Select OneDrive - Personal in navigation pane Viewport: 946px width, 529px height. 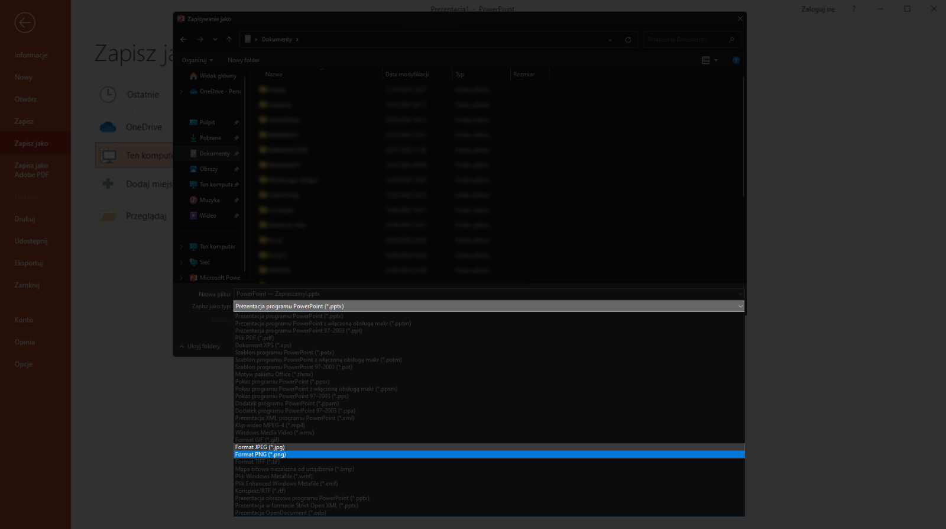click(215, 91)
